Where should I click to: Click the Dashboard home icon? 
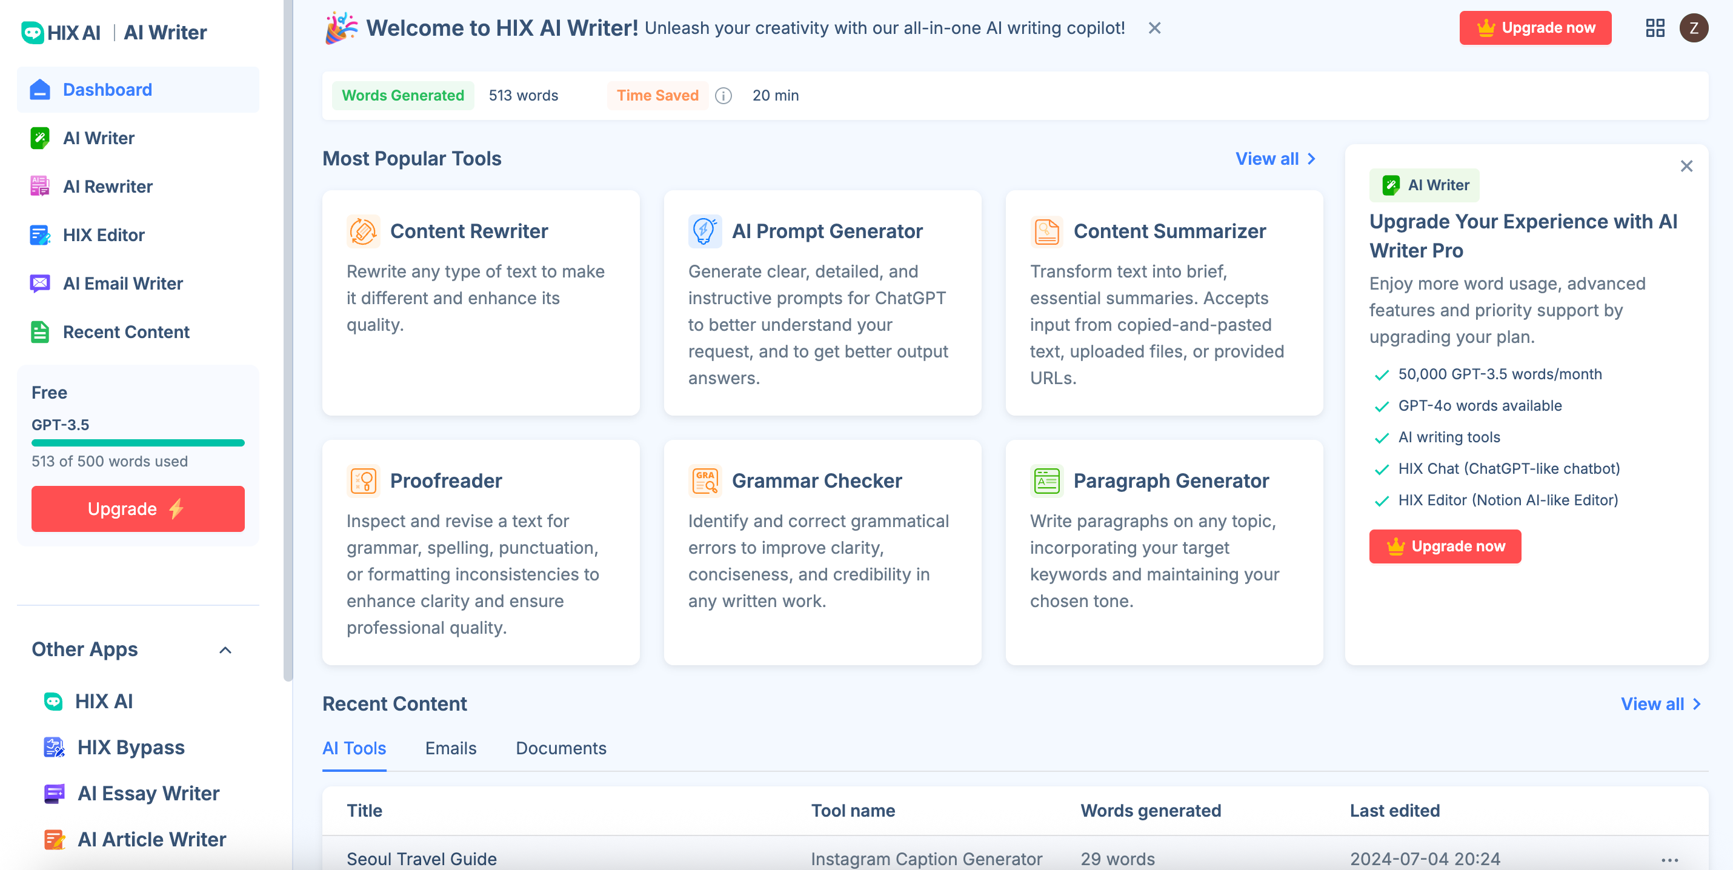(40, 90)
